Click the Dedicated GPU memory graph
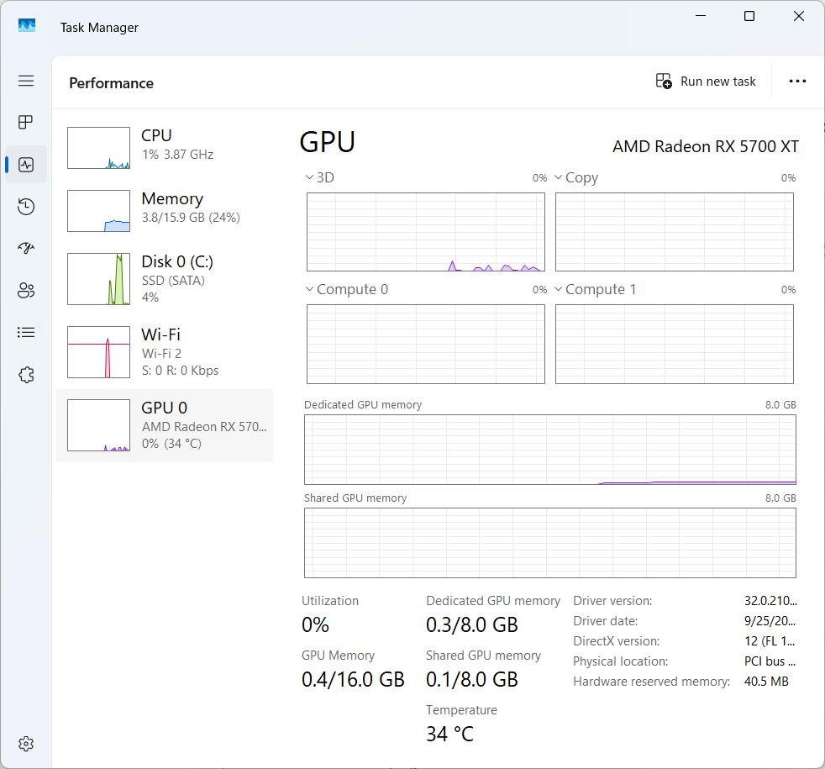Viewport: 825px width, 769px height. (549, 450)
